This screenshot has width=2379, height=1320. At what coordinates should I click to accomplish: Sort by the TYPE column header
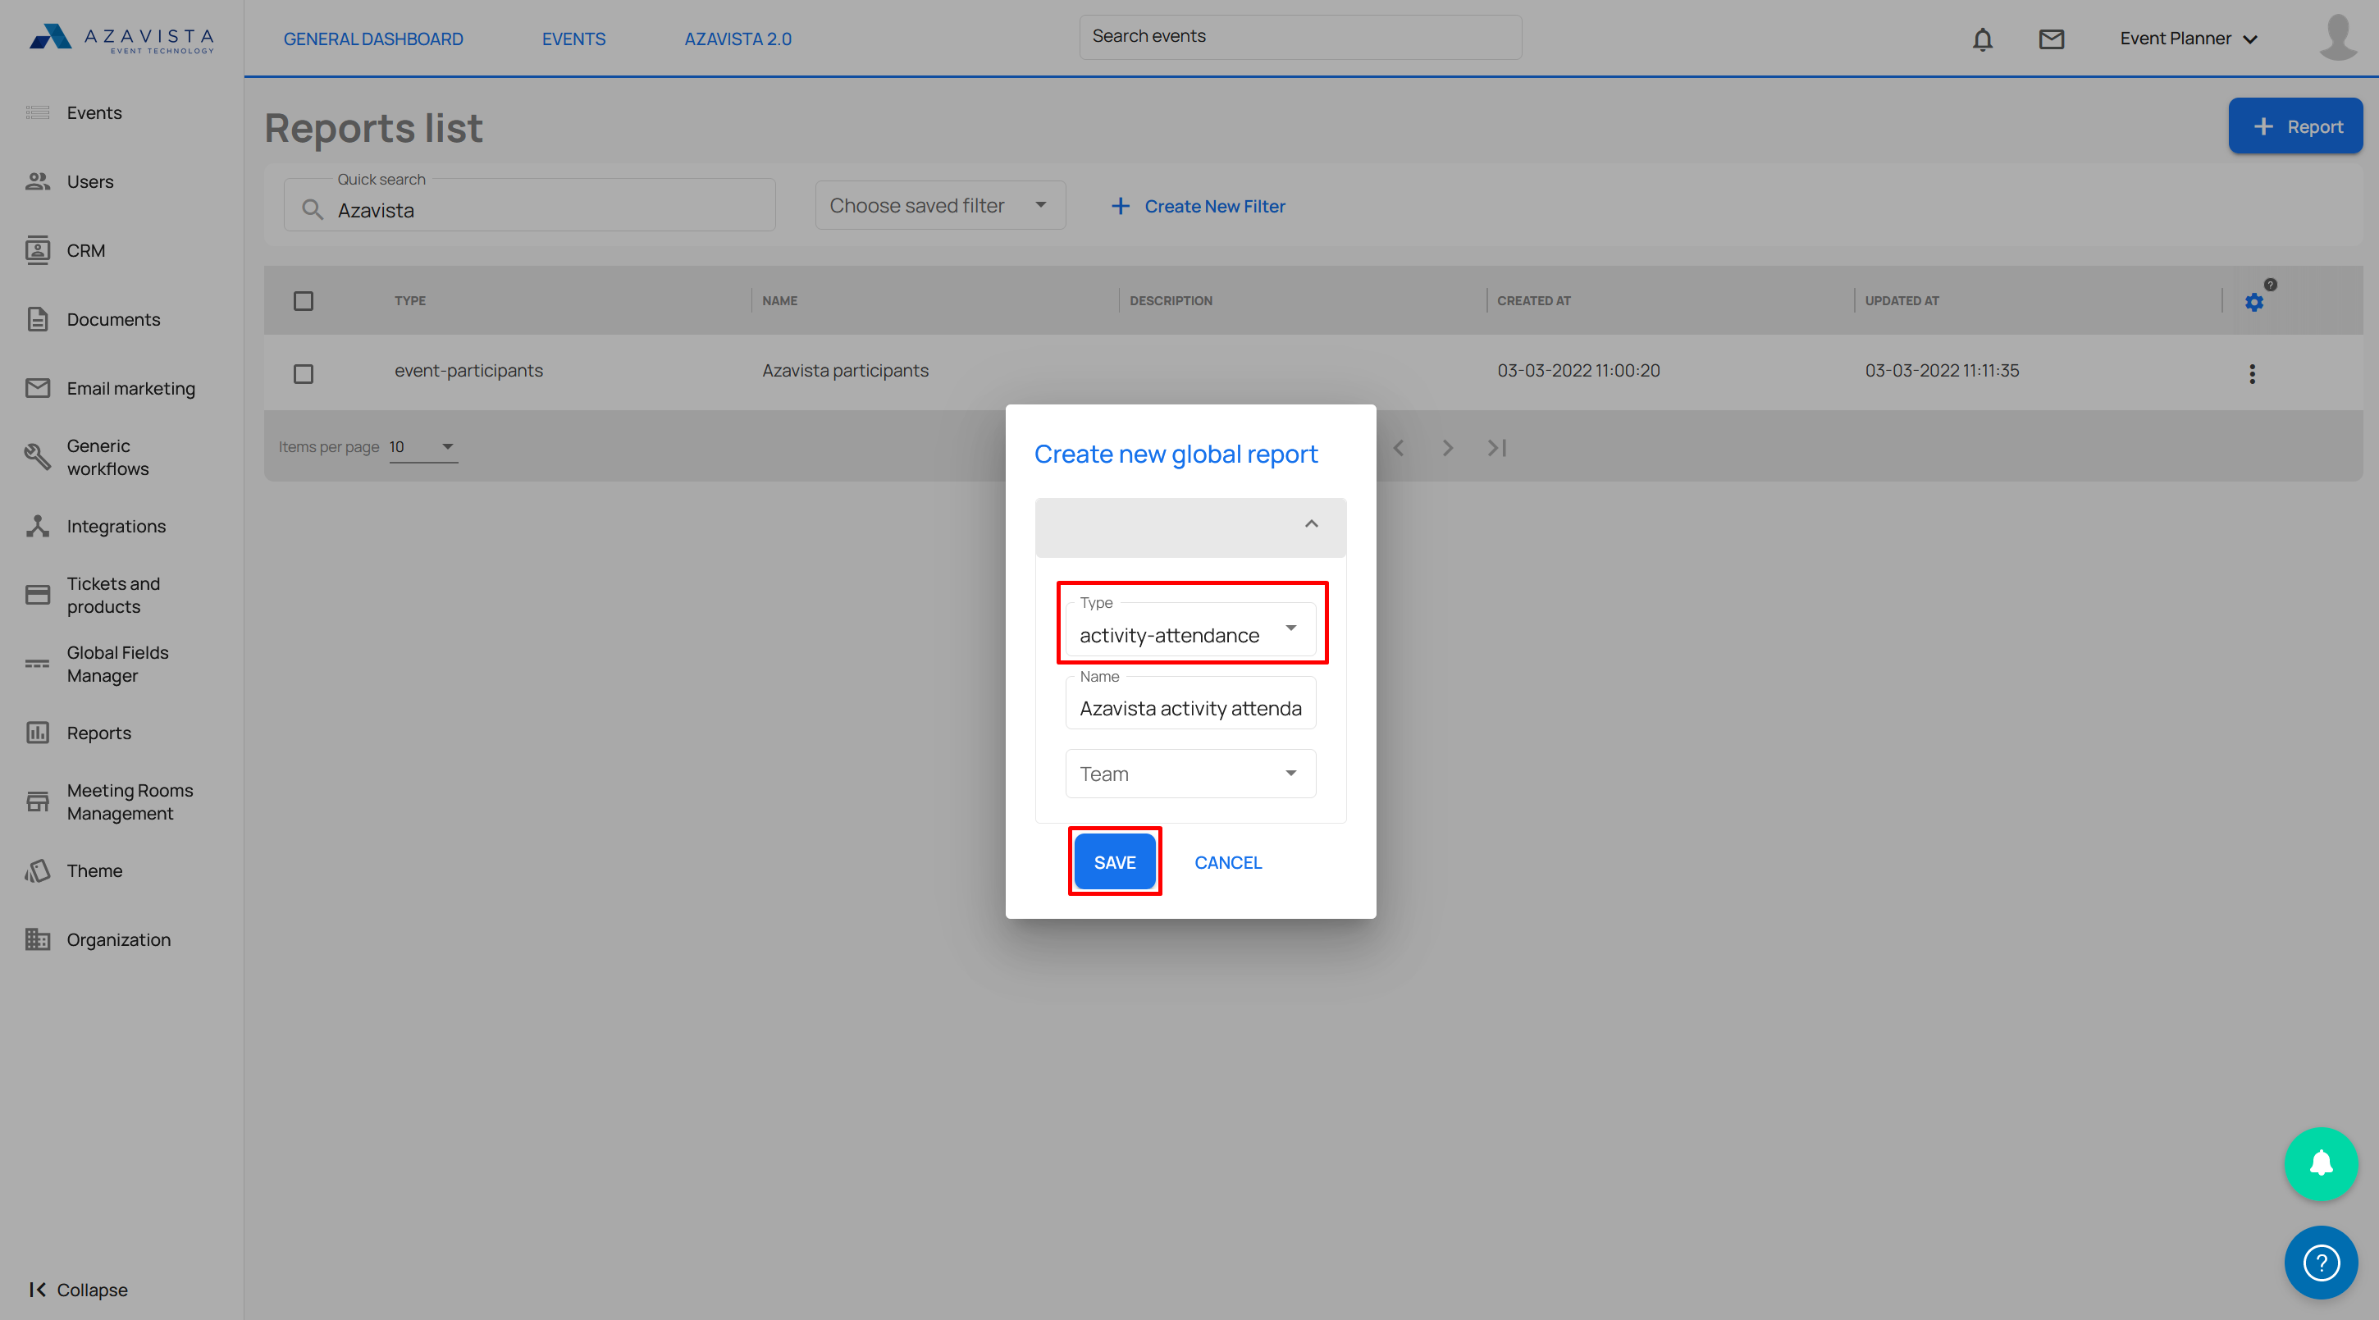[410, 301]
